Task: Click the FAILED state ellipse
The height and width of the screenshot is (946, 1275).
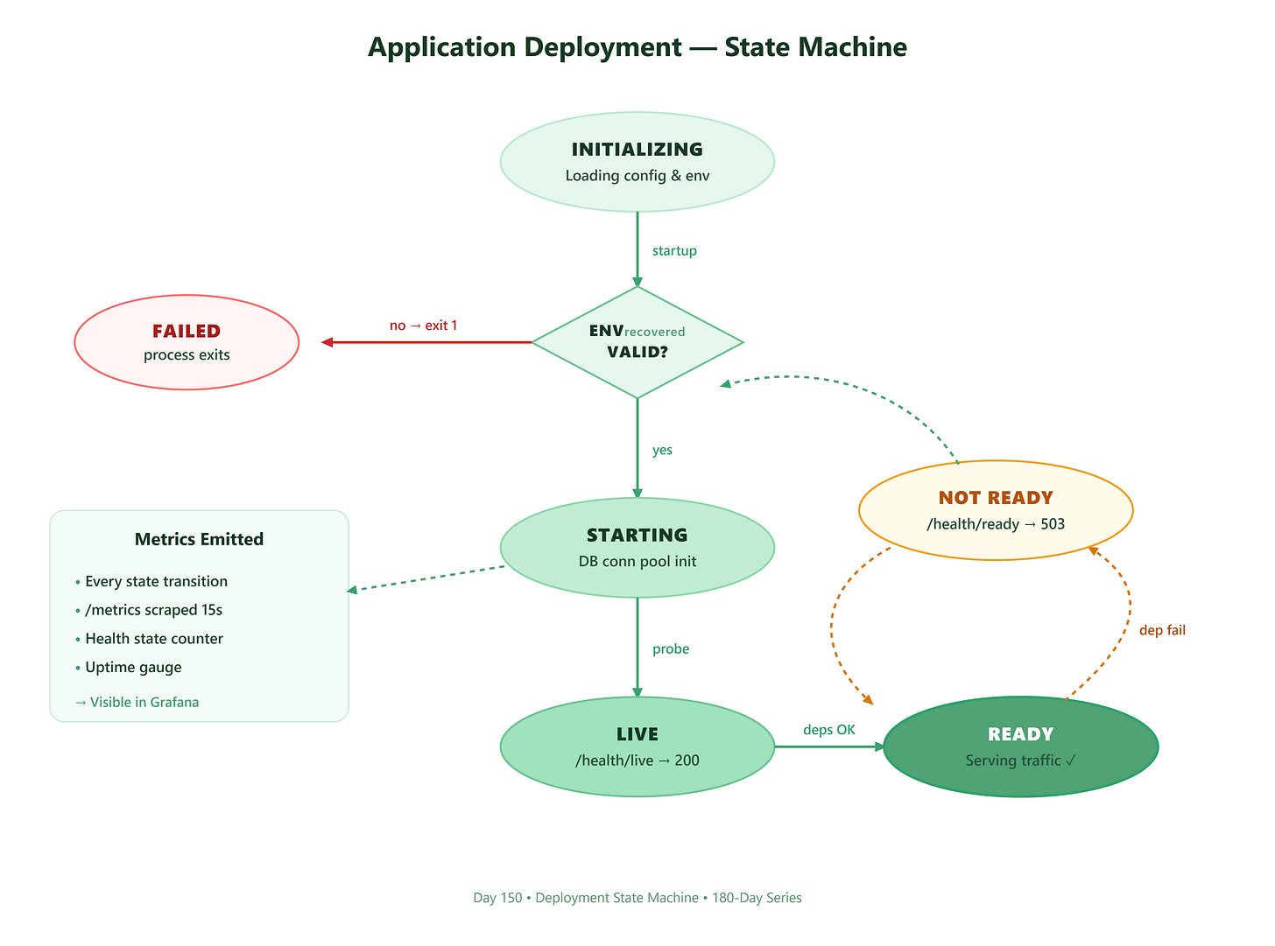Action: tap(187, 342)
